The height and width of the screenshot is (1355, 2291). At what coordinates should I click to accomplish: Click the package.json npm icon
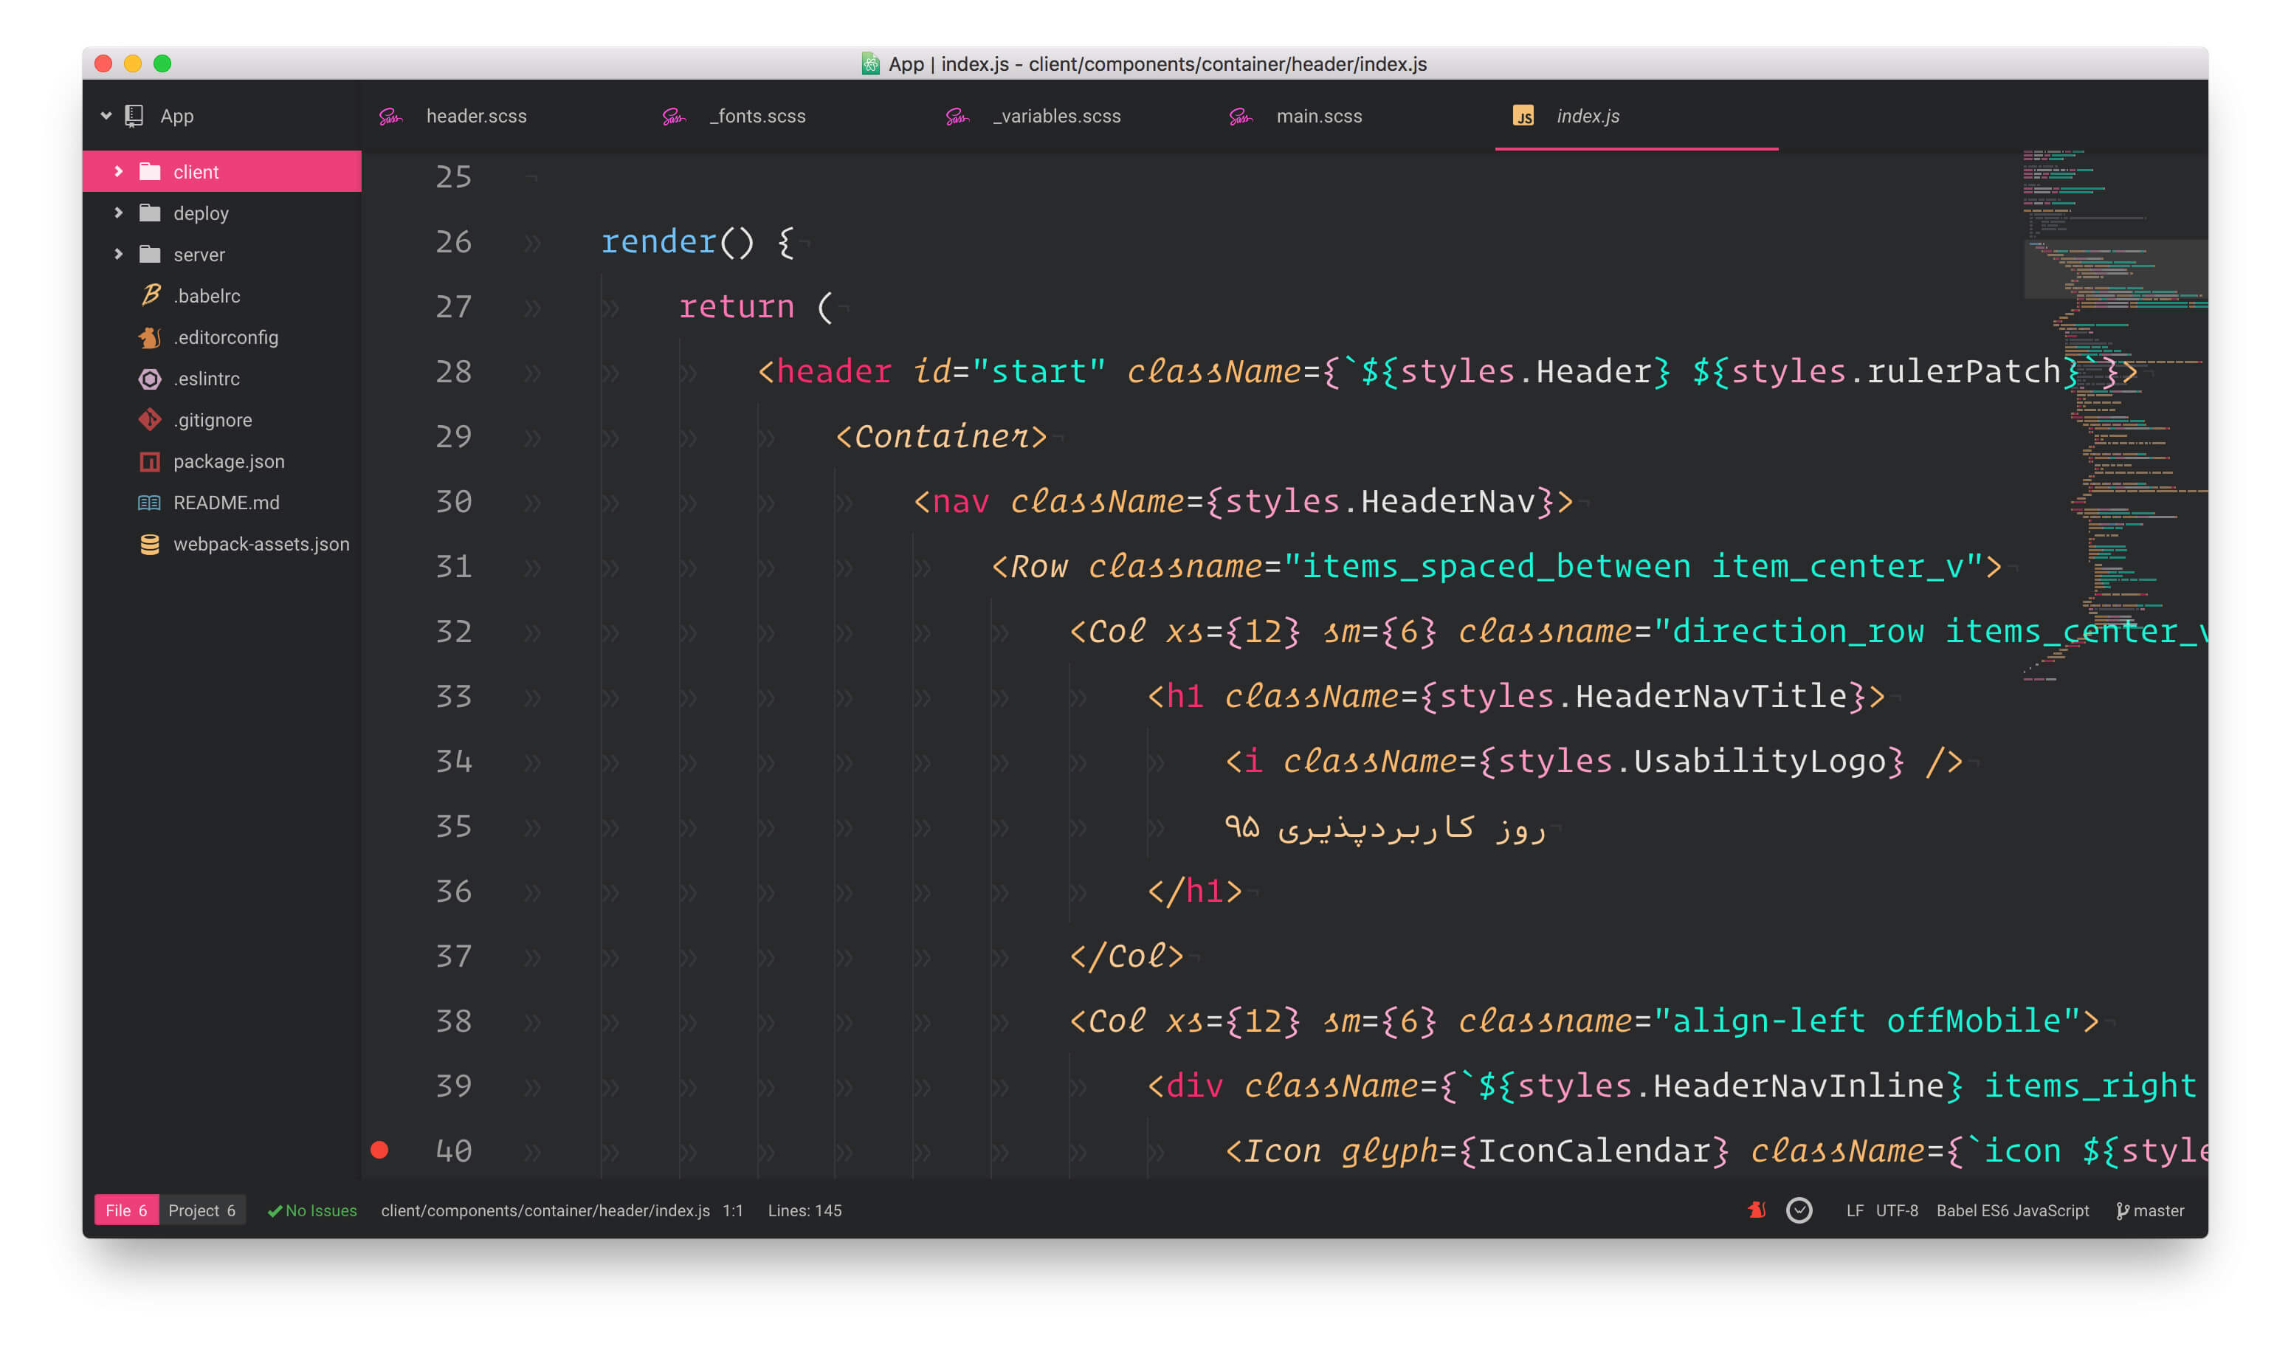tap(150, 461)
